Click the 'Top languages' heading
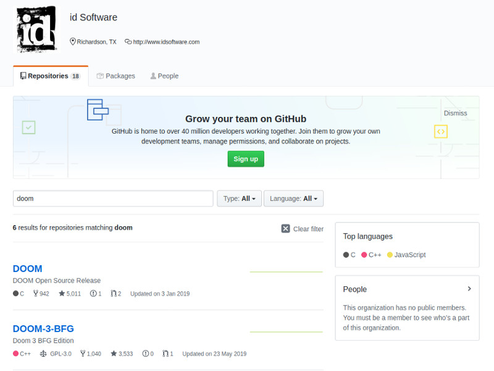The height and width of the screenshot is (371, 494). tap(367, 237)
